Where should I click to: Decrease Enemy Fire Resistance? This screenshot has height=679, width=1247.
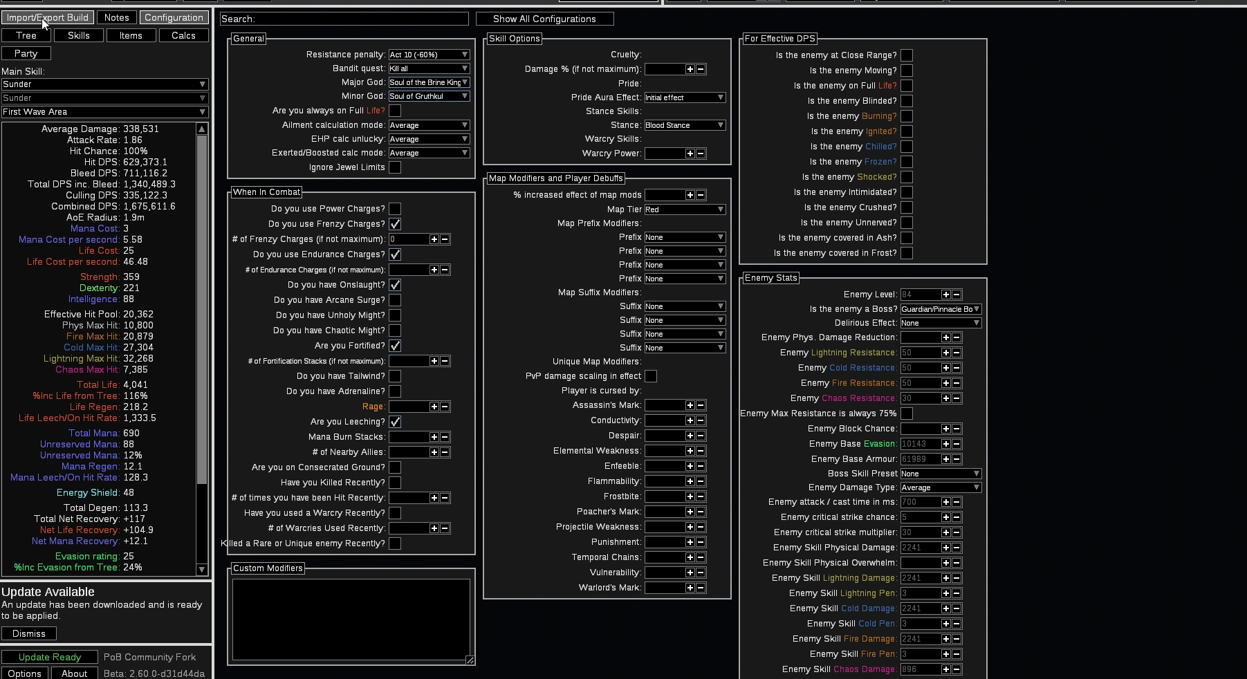957,383
